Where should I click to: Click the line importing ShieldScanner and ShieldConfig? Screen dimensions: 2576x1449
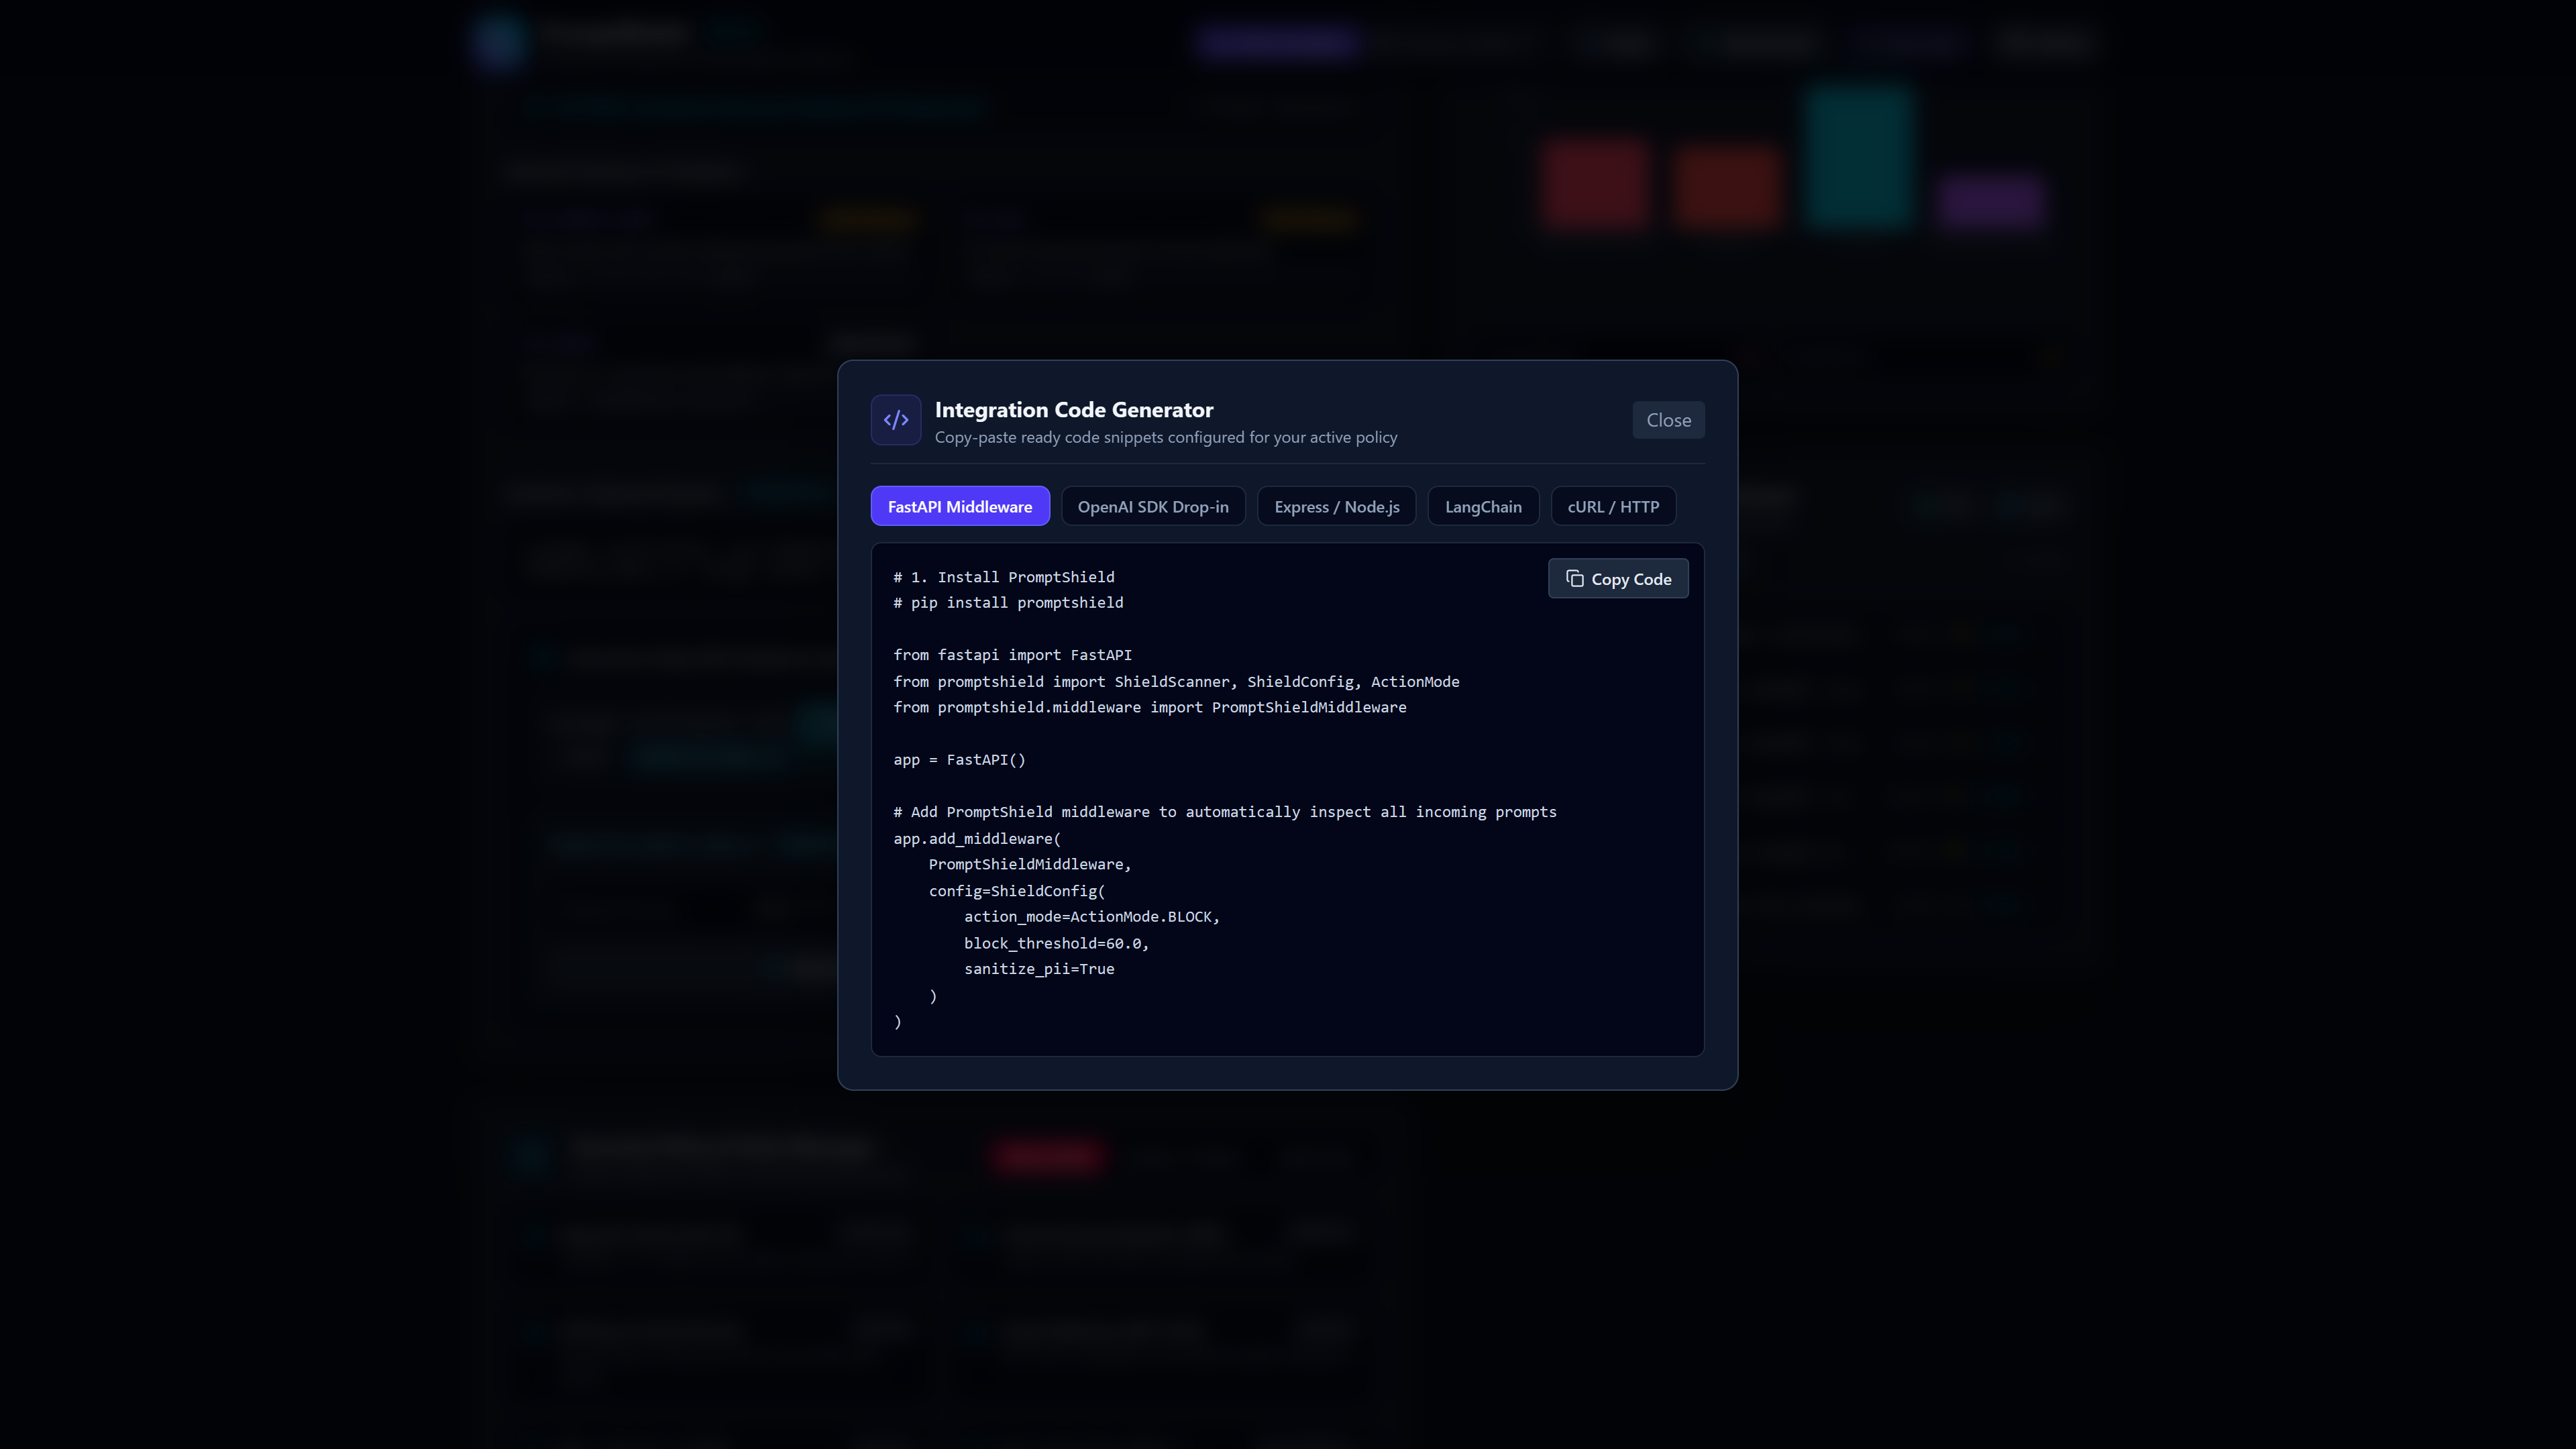[1176, 682]
